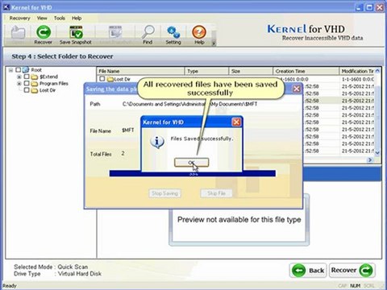The width and height of the screenshot is (387, 290).
Task: Open the Help menu
Action: pos(77,18)
